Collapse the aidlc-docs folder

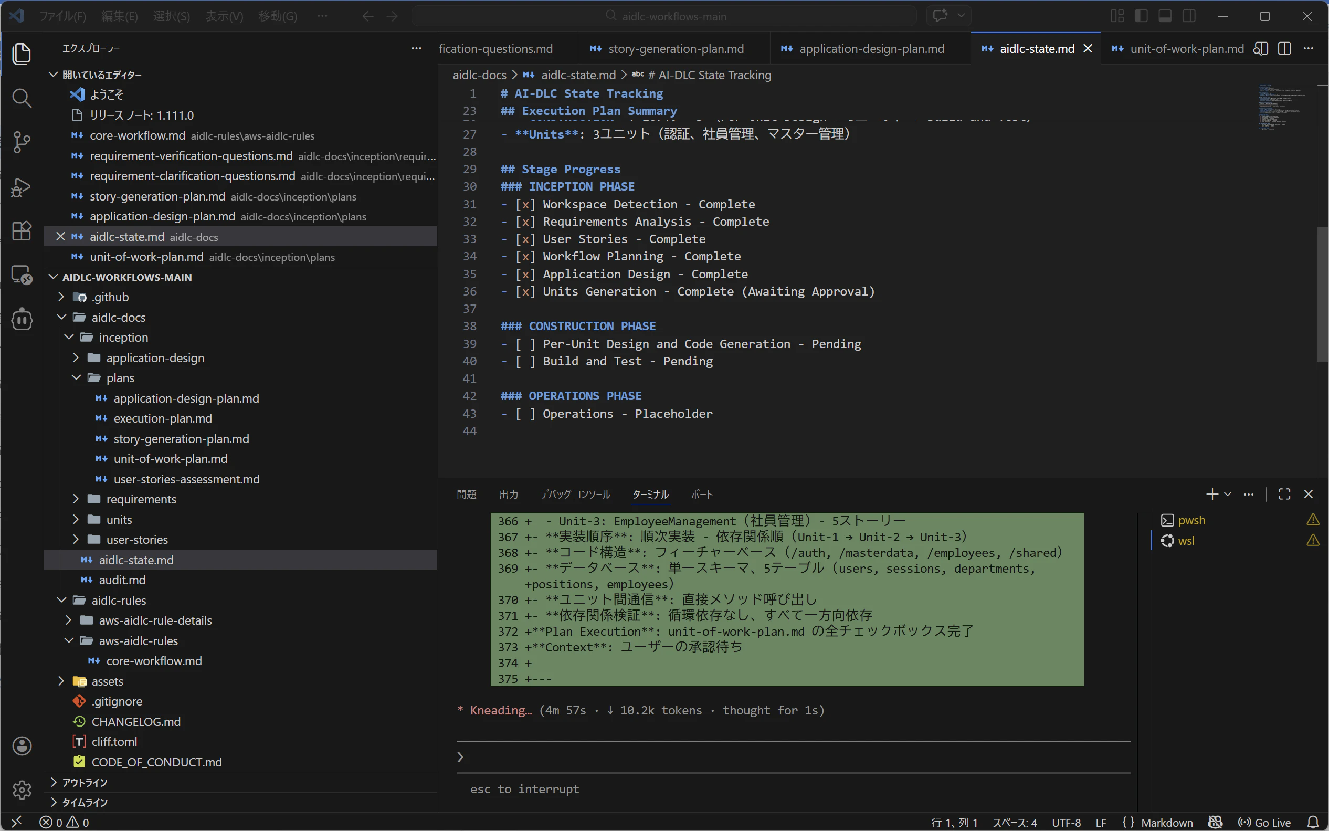[x=61, y=317]
